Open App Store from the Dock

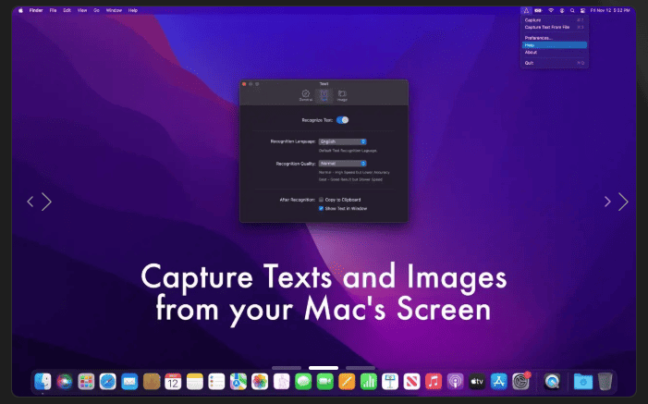499,381
